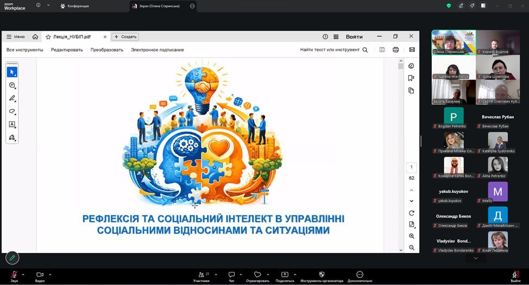
Task: Turn on camera with Видео button
Action: point(40,275)
